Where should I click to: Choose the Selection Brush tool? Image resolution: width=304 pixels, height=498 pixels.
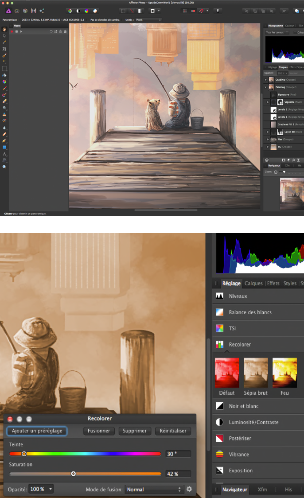[x=4, y=55]
